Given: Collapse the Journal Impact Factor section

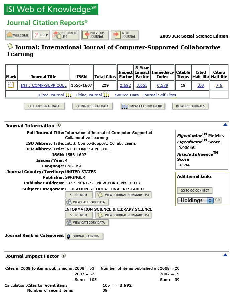Looking at the screenshot, I should [225, 255].
